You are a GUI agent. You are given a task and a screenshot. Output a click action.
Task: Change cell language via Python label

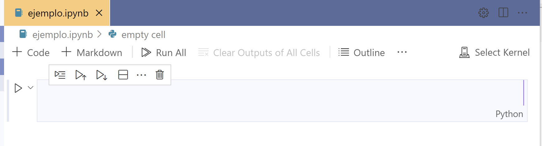point(509,114)
